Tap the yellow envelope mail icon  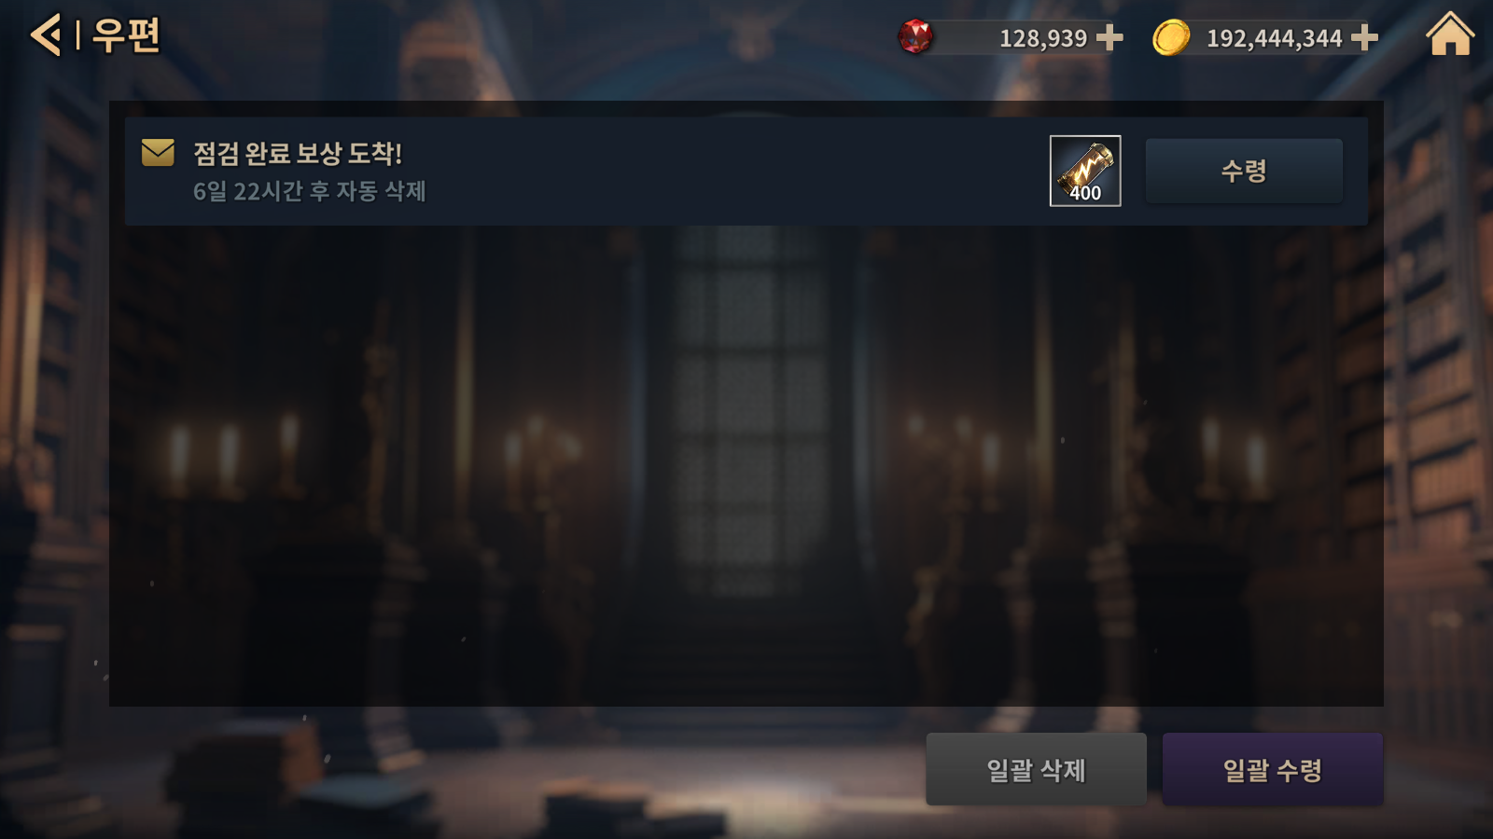(x=158, y=152)
